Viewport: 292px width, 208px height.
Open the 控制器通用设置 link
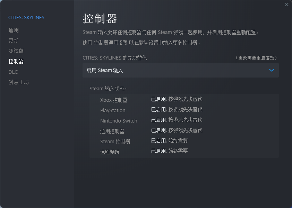pyautogui.click(x=111, y=43)
